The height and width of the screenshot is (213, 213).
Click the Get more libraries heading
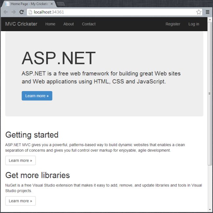pyautogui.click(x=37, y=175)
